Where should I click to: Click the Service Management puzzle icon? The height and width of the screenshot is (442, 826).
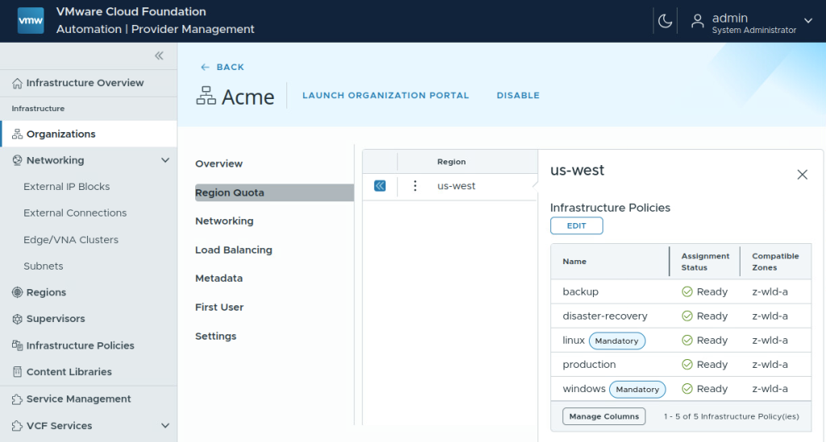tap(18, 399)
